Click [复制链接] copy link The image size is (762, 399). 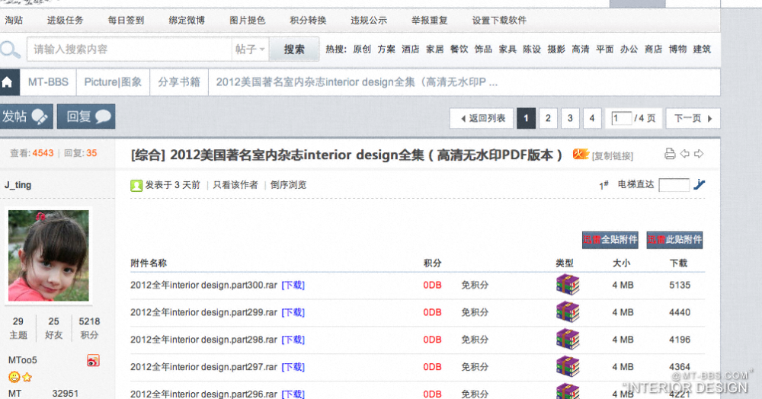pyautogui.click(x=613, y=156)
